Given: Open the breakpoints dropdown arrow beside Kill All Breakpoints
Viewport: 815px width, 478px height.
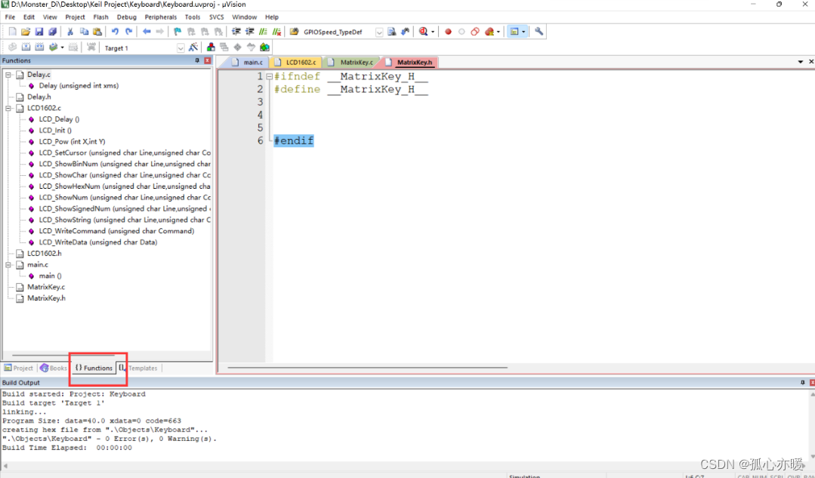Looking at the screenshot, I should (498, 32).
